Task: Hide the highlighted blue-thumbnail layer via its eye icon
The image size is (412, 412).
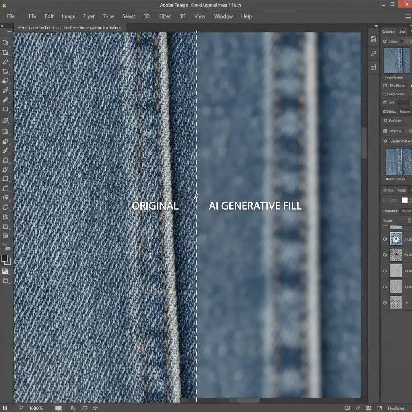Action: [x=385, y=239]
